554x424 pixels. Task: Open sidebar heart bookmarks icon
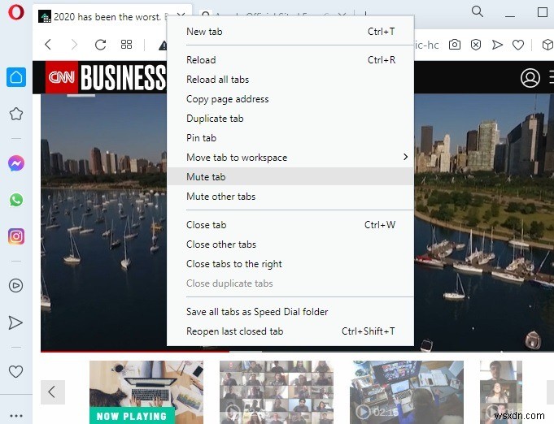click(x=16, y=371)
